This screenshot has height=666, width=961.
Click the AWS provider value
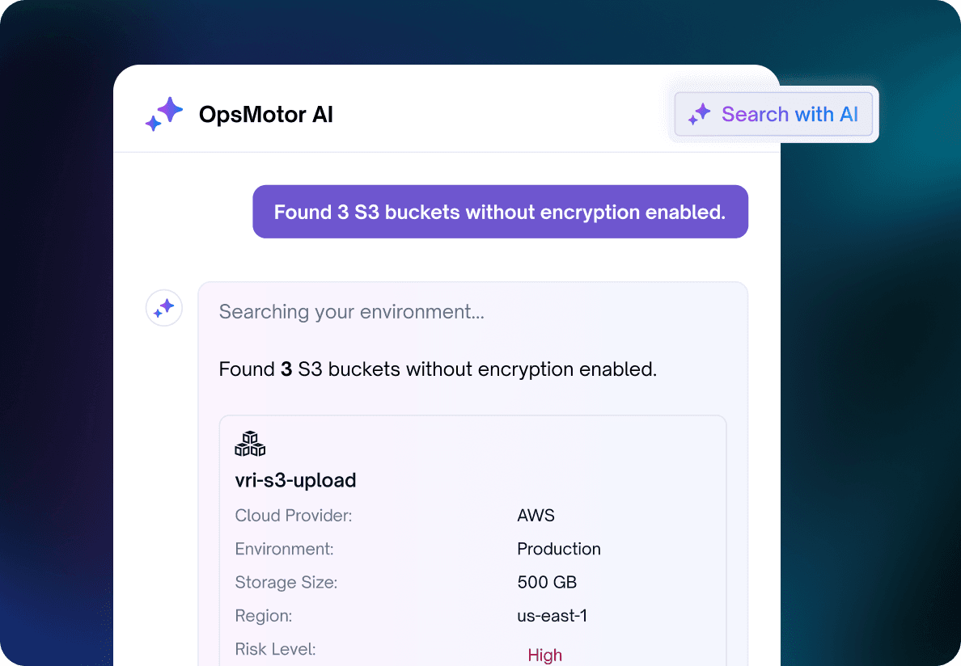point(536,516)
